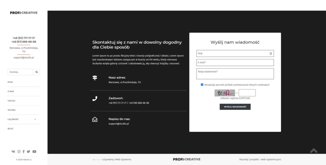
Task: Click the support@studio.pl sidebar email
Action: [24, 57]
